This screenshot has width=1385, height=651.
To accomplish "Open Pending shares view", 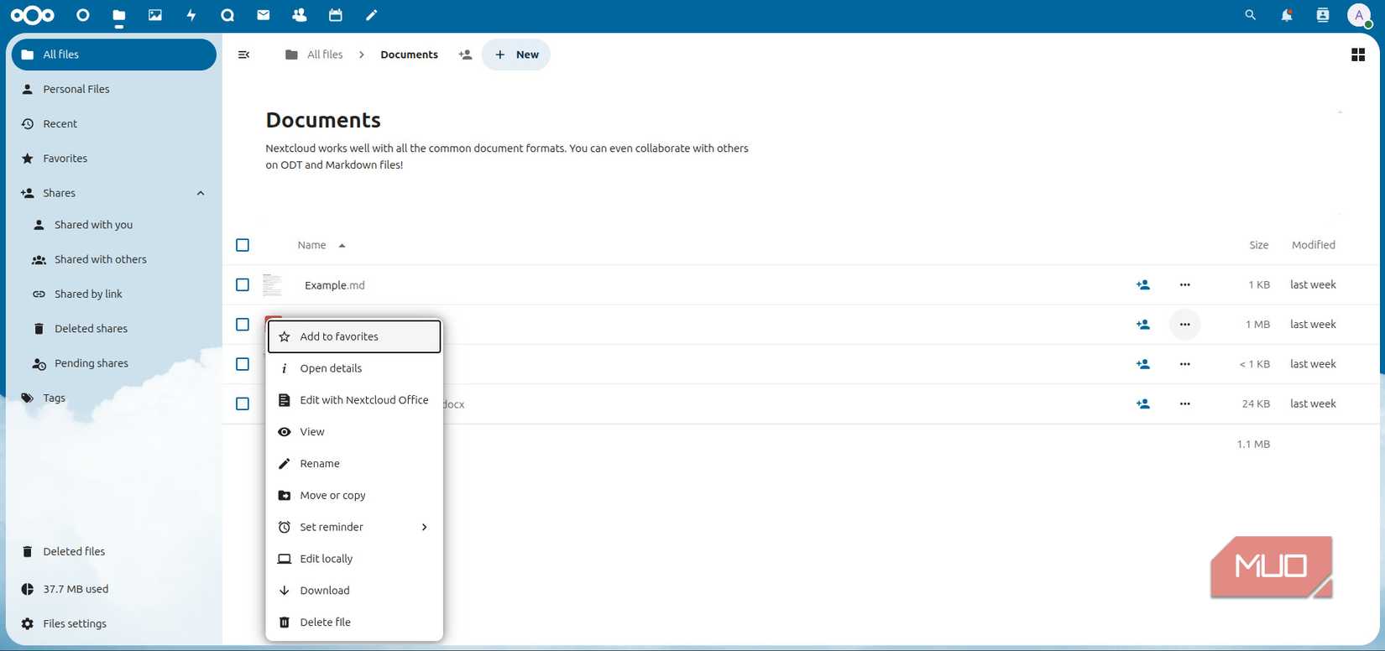I will [x=119, y=363].
